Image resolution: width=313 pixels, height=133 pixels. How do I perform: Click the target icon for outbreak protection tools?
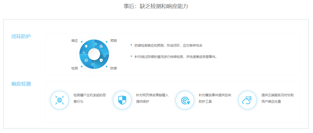click(x=185, y=100)
